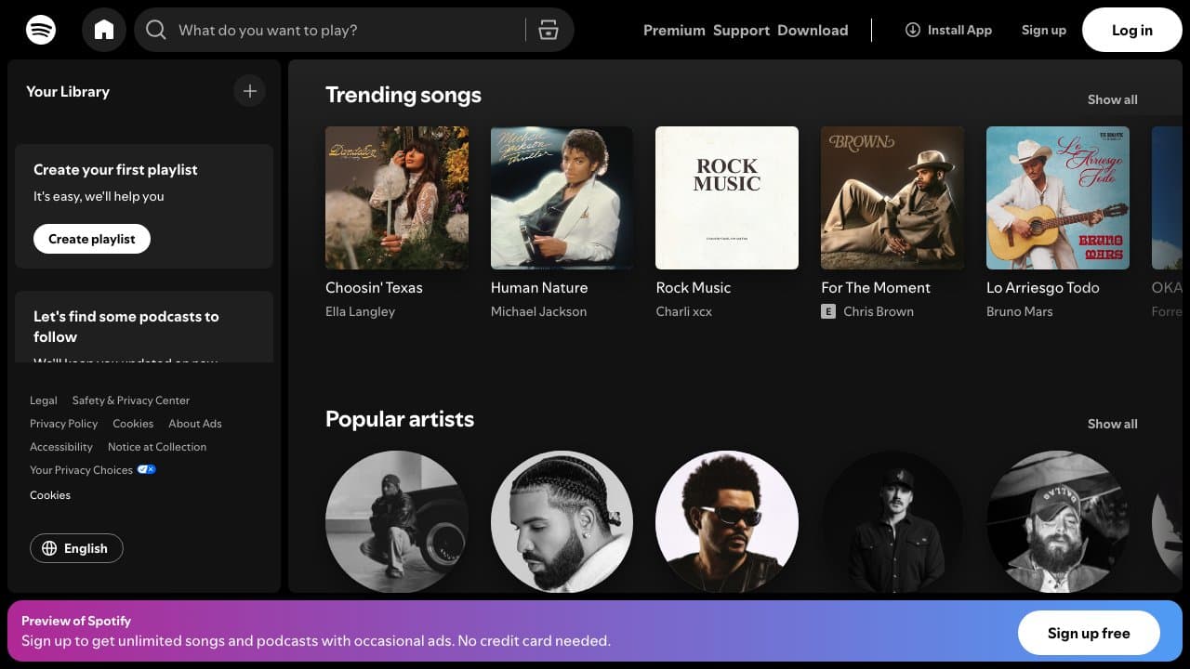1190x669 pixels.
Task: Click 'Let's find some podcasts to follow' text
Action: [x=126, y=326]
